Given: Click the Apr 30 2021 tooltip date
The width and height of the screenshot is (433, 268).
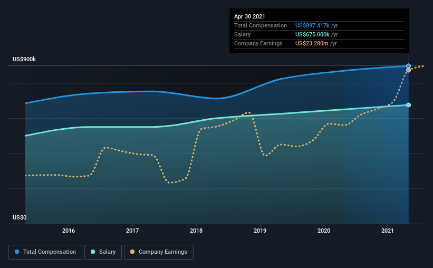Looking at the screenshot, I should (x=249, y=16).
